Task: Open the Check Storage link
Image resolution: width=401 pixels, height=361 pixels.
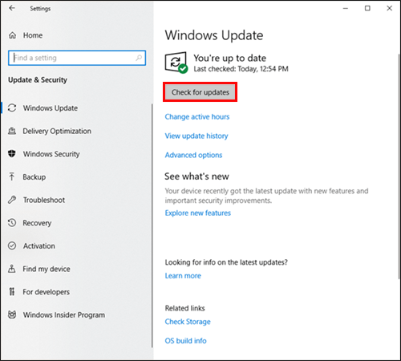Action: click(188, 322)
